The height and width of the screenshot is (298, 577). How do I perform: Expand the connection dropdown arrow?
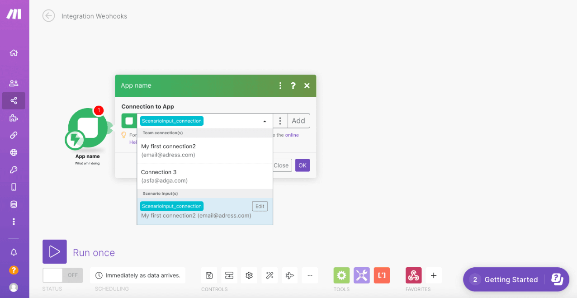(264, 121)
